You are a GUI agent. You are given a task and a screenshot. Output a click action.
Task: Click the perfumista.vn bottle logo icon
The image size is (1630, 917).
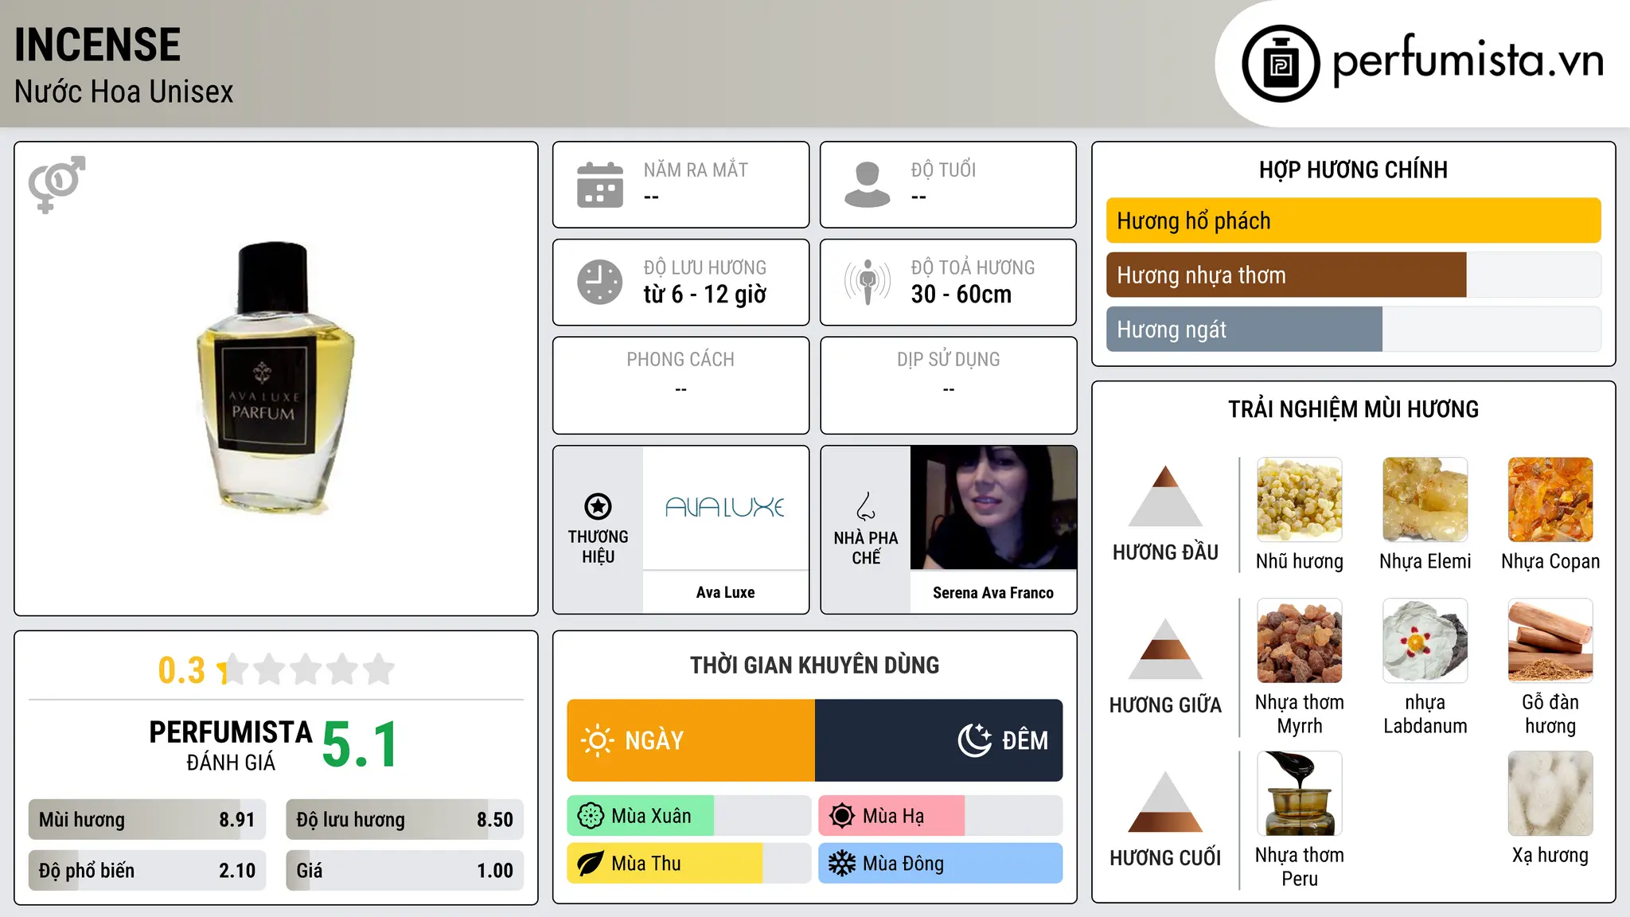click(1281, 64)
